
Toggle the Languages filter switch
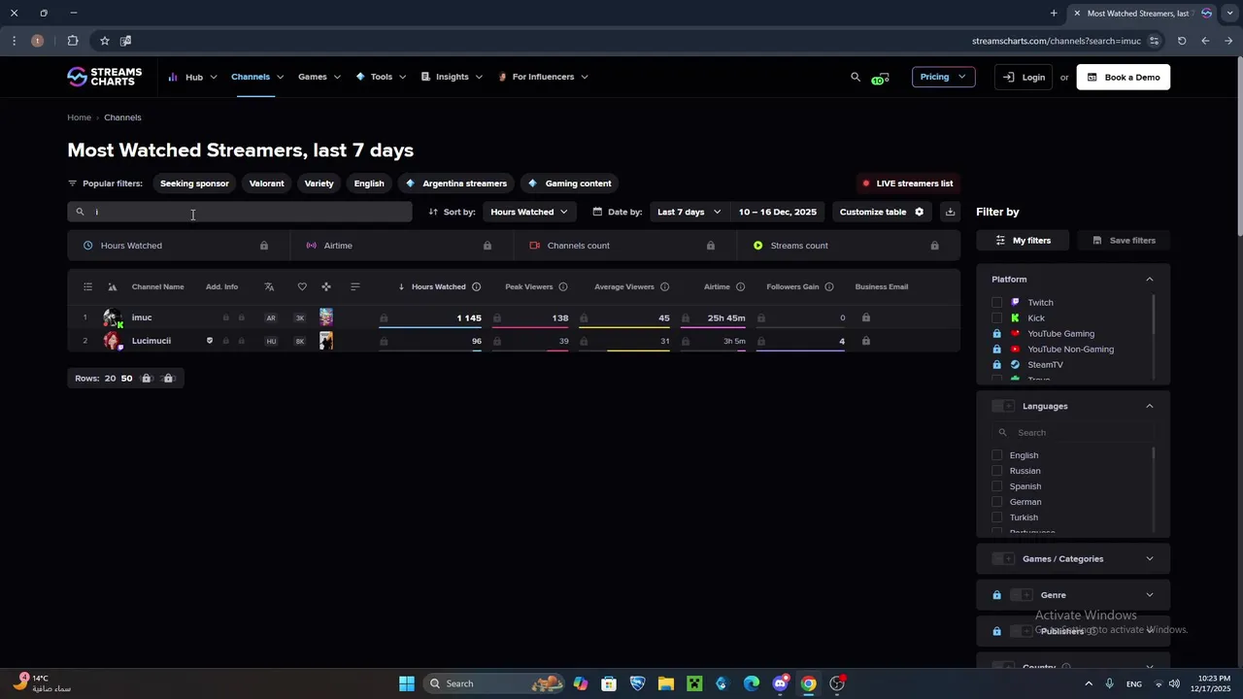[x=1003, y=406]
